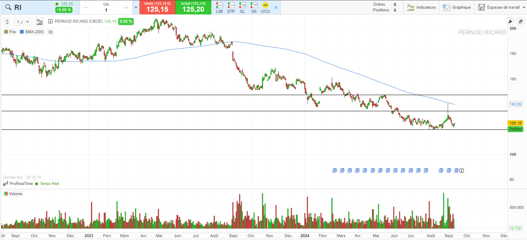Show PERNOD RICARD instrument info icon
This screenshot has width=527, height=240.
pyautogui.click(x=50, y=22)
